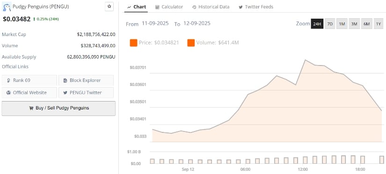The height and width of the screenshot is (174, 386).
Task: Select the 1Y zoom range
Action: click(379, 24)
